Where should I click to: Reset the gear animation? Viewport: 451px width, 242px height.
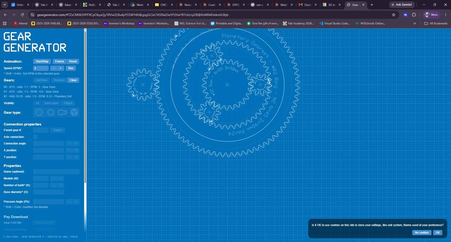click(73, 61)
